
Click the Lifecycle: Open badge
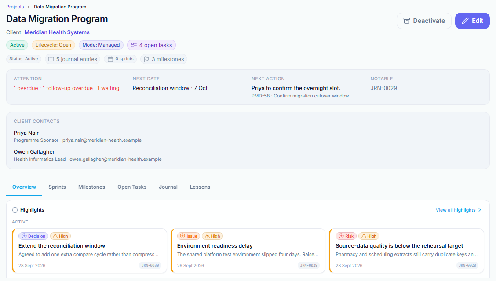pyautogui.click(x=53, y=45)
